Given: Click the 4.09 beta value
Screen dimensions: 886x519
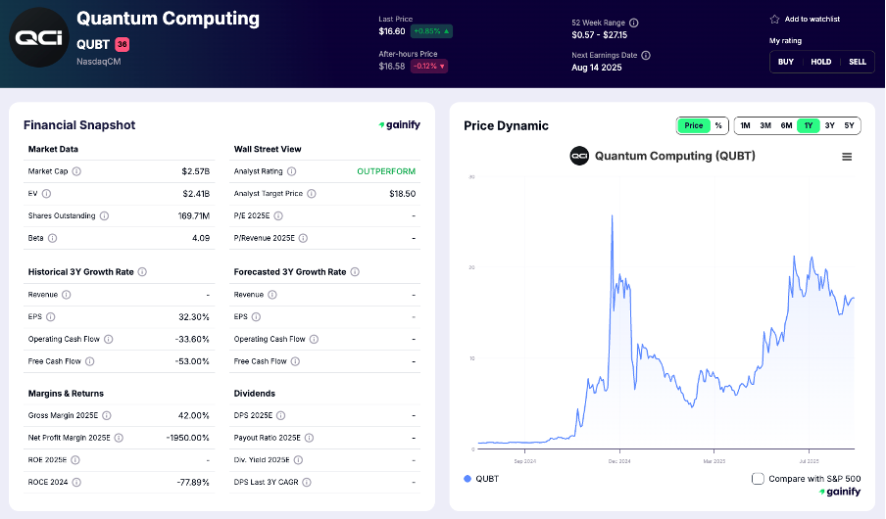Looking at the screenshot, I should point(201,238).
